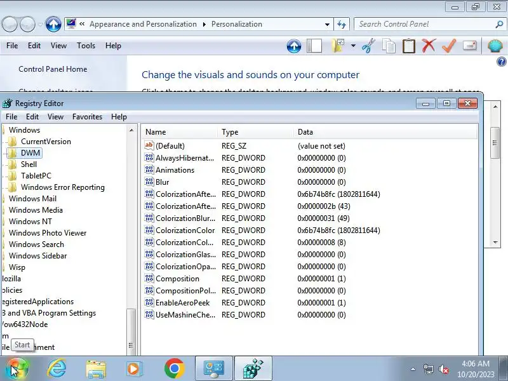Launch Internet Explorer from the taskbar
The image size is (508, 381).
(57, 369)
